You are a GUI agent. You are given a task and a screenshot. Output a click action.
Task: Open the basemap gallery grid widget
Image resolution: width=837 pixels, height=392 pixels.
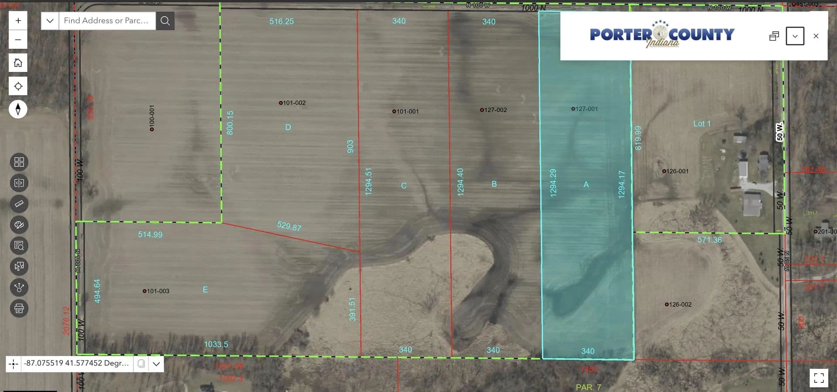click(x=19, y=162)
